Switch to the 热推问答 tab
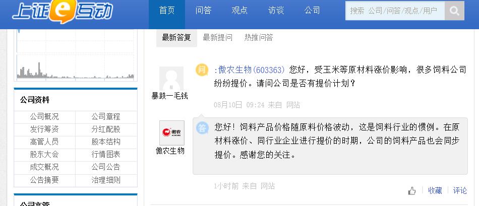The image size is (479, 206). (x=259, y=37)
